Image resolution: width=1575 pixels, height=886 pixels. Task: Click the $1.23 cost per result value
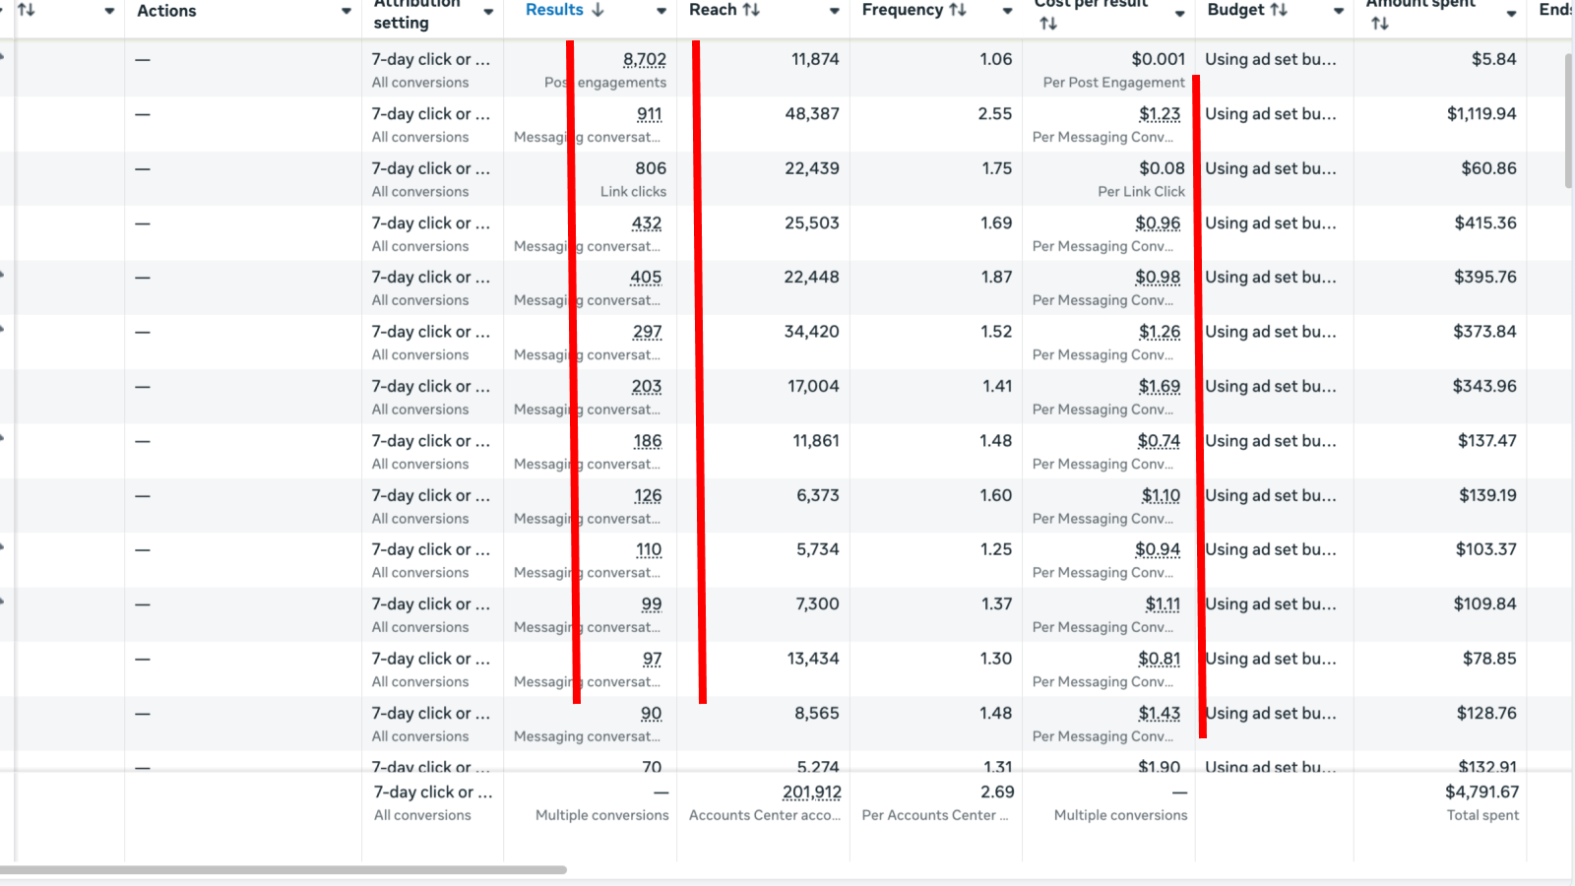[1159, 114]
